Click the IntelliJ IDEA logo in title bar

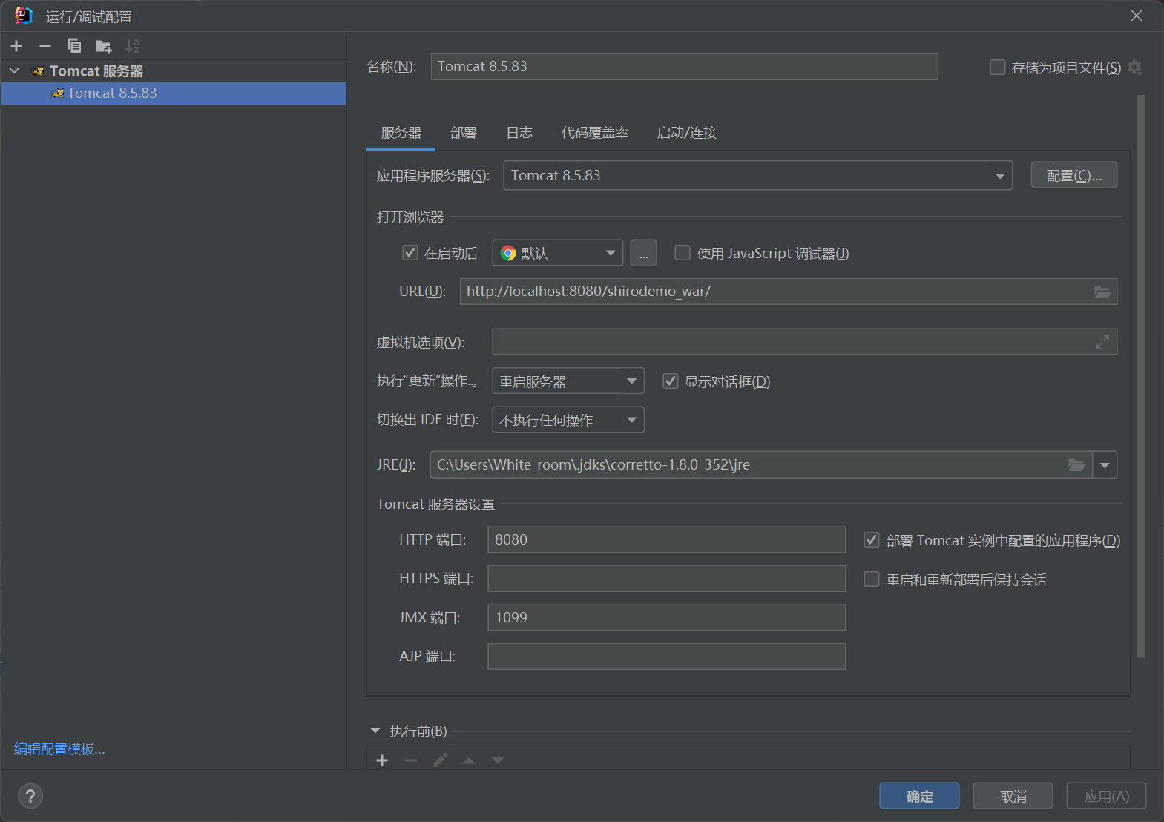[x=24, y=16]
